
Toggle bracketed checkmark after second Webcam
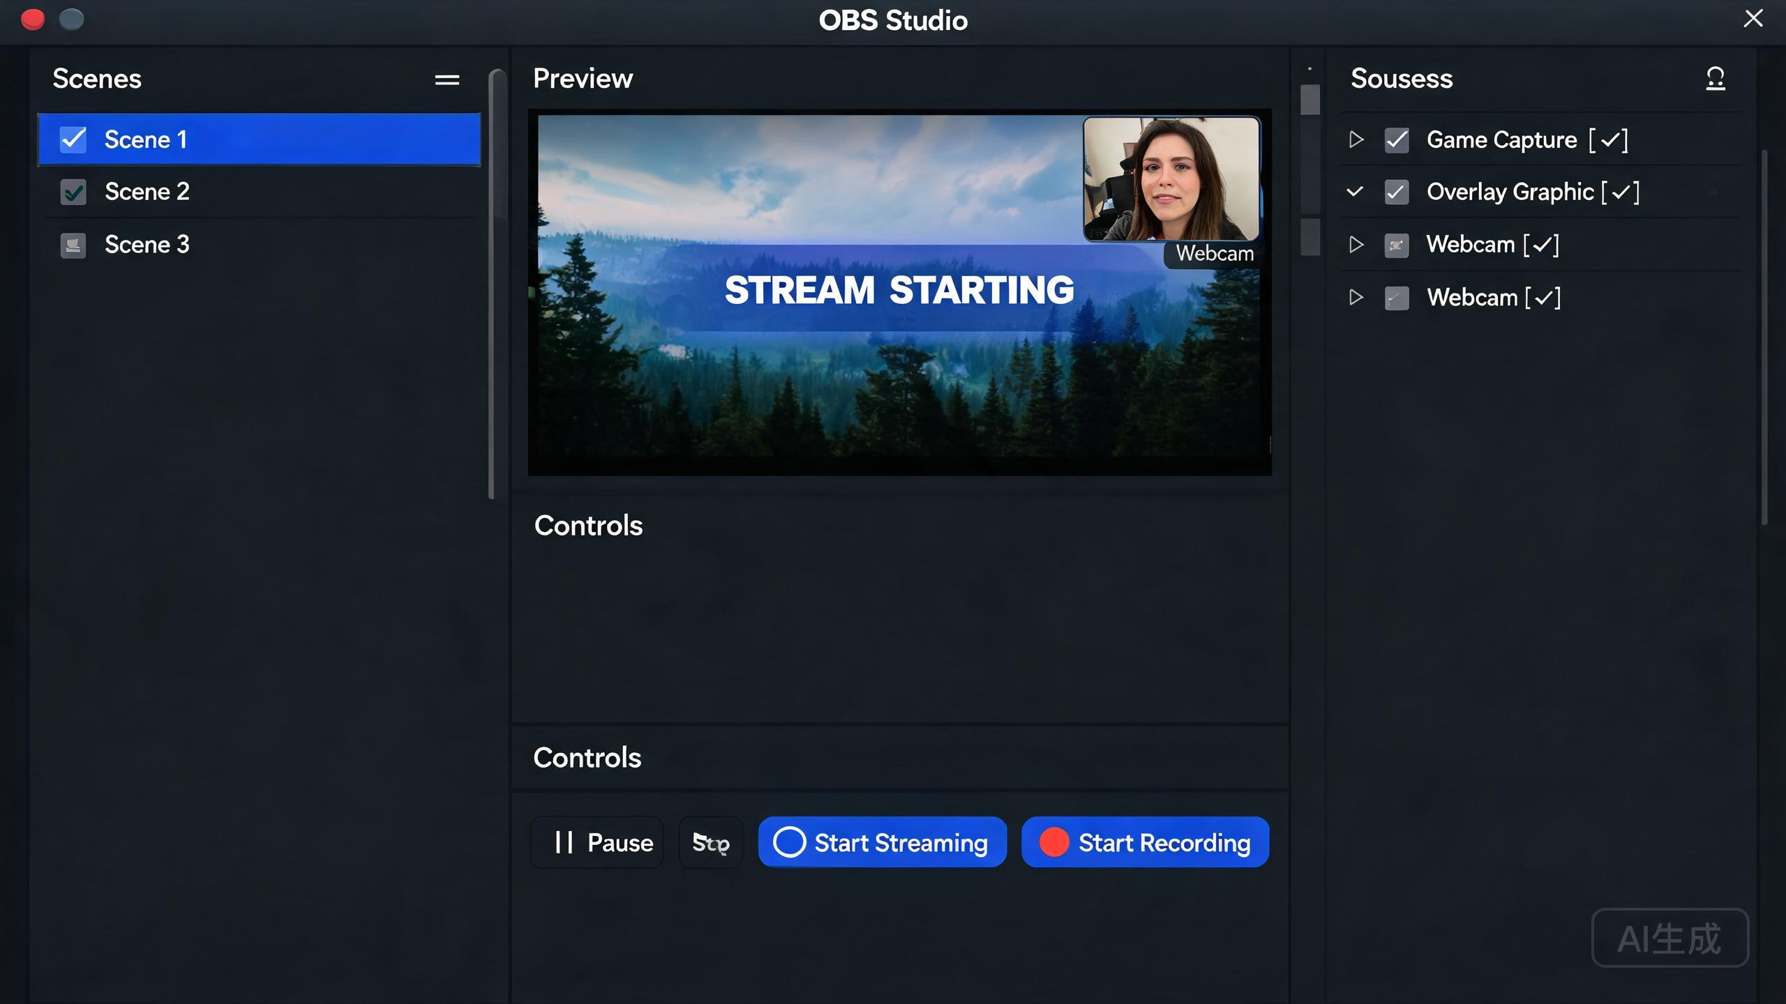[x=1543, y=298]
